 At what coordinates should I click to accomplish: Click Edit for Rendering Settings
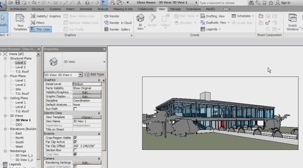coord(87,163)
